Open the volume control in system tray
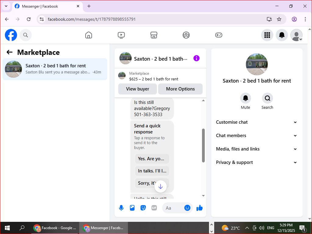The image size is (312, 234). pos(262,228)
